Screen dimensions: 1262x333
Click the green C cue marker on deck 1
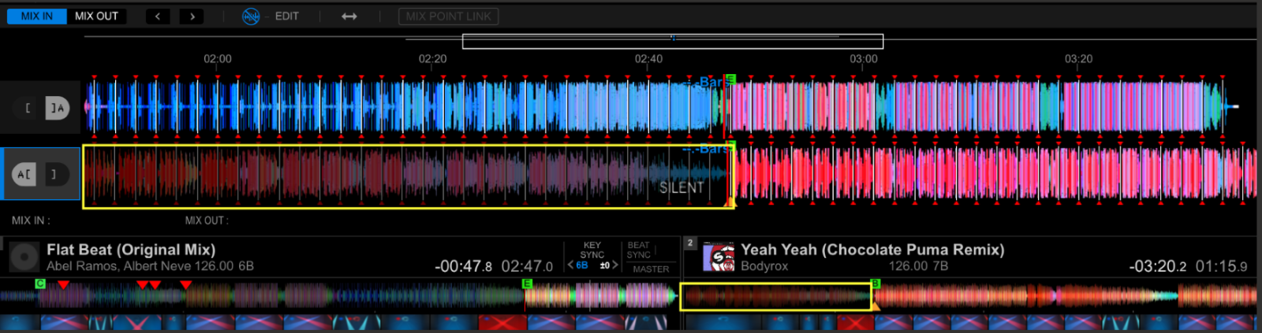pos(40,283)
